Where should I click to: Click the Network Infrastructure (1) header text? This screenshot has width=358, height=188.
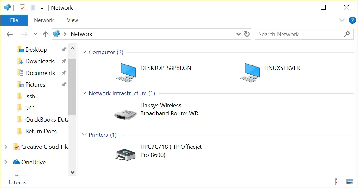point(122,93)
